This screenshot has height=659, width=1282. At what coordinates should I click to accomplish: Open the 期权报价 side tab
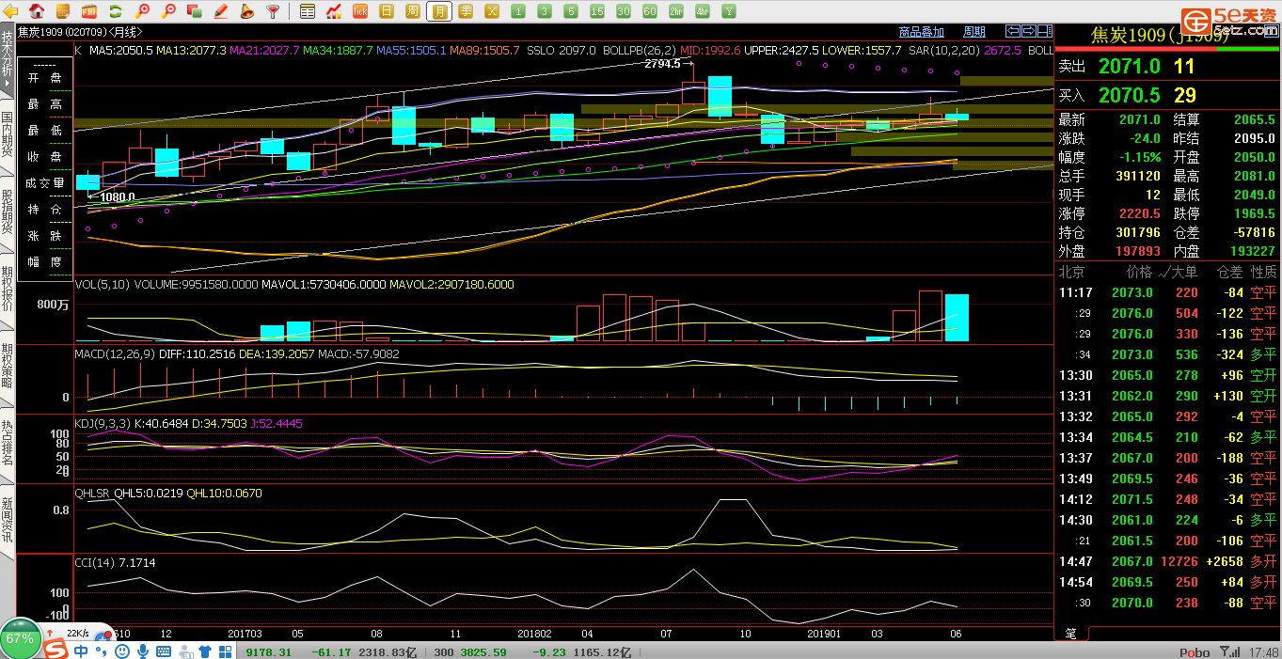click(8, 290)
